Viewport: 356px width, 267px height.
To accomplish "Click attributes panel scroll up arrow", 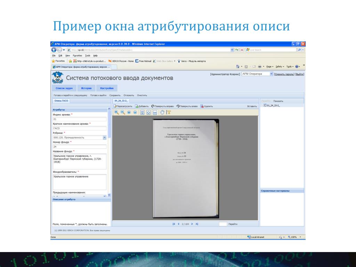I will 109,109.
